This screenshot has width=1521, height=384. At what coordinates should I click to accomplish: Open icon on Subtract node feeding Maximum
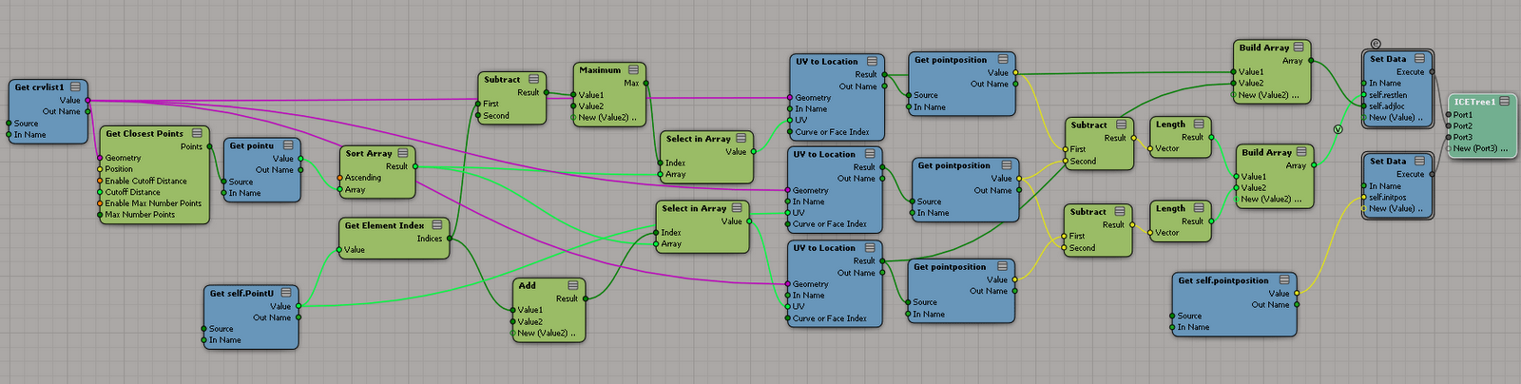[534, 79]
